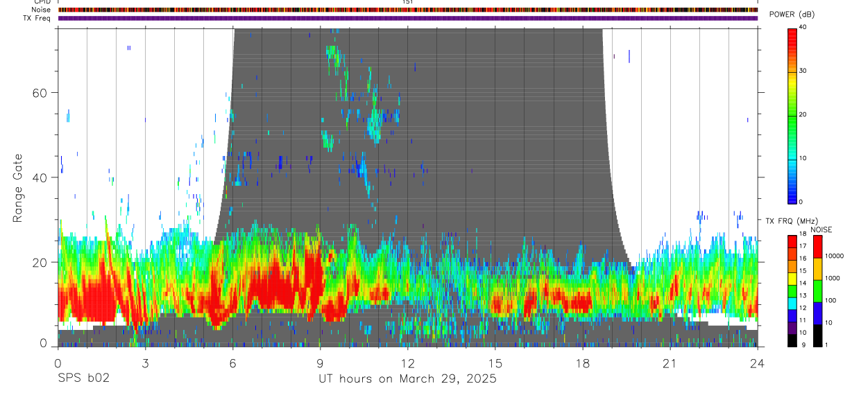
Task: Click the 40 range gate tick label
Action: (x=40, y=177)
